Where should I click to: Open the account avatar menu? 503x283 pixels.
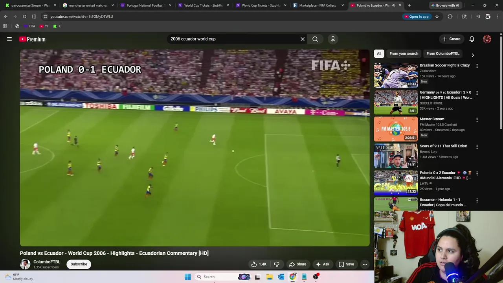[487, 39]
